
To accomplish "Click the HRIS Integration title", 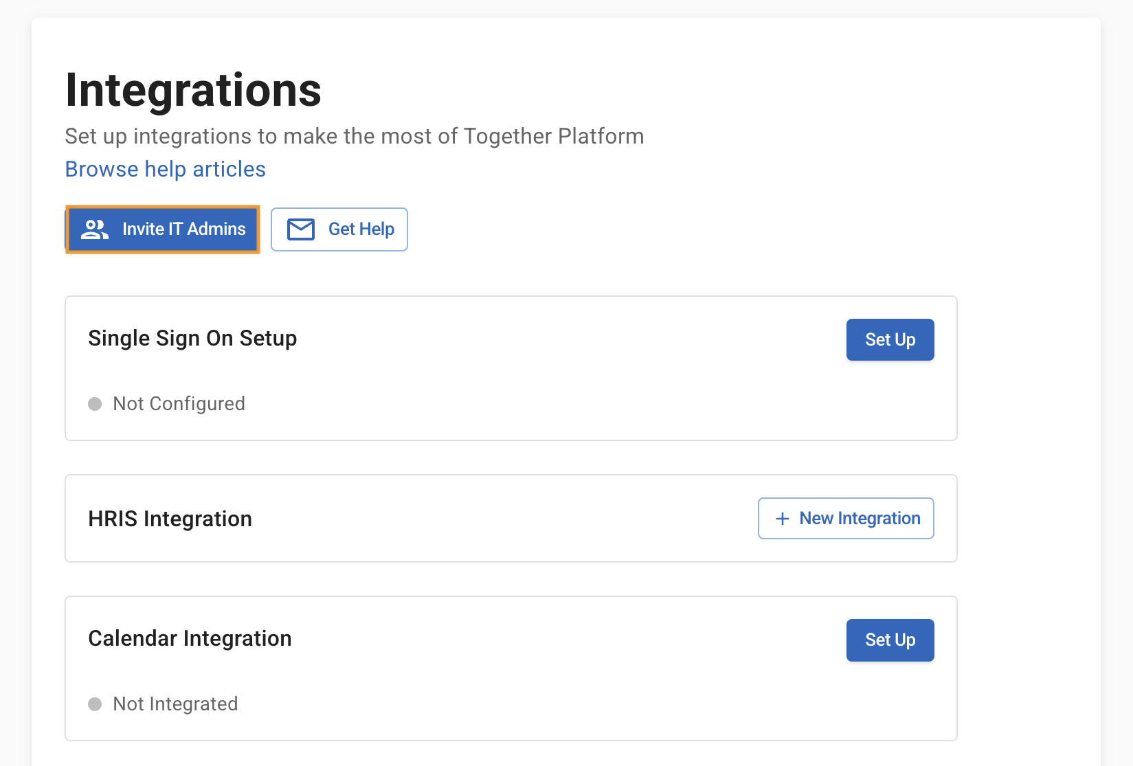I will pyautogui.click(x=170, y=519).
